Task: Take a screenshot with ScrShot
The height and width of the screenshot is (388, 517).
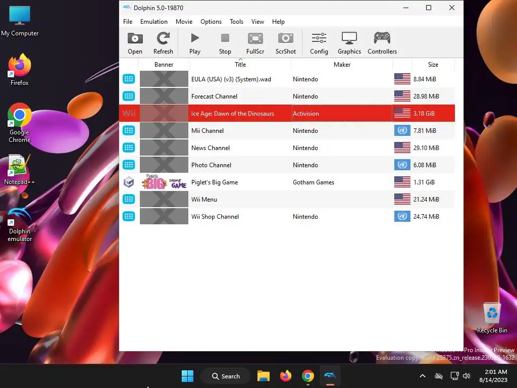Action: tap(286, 43)
